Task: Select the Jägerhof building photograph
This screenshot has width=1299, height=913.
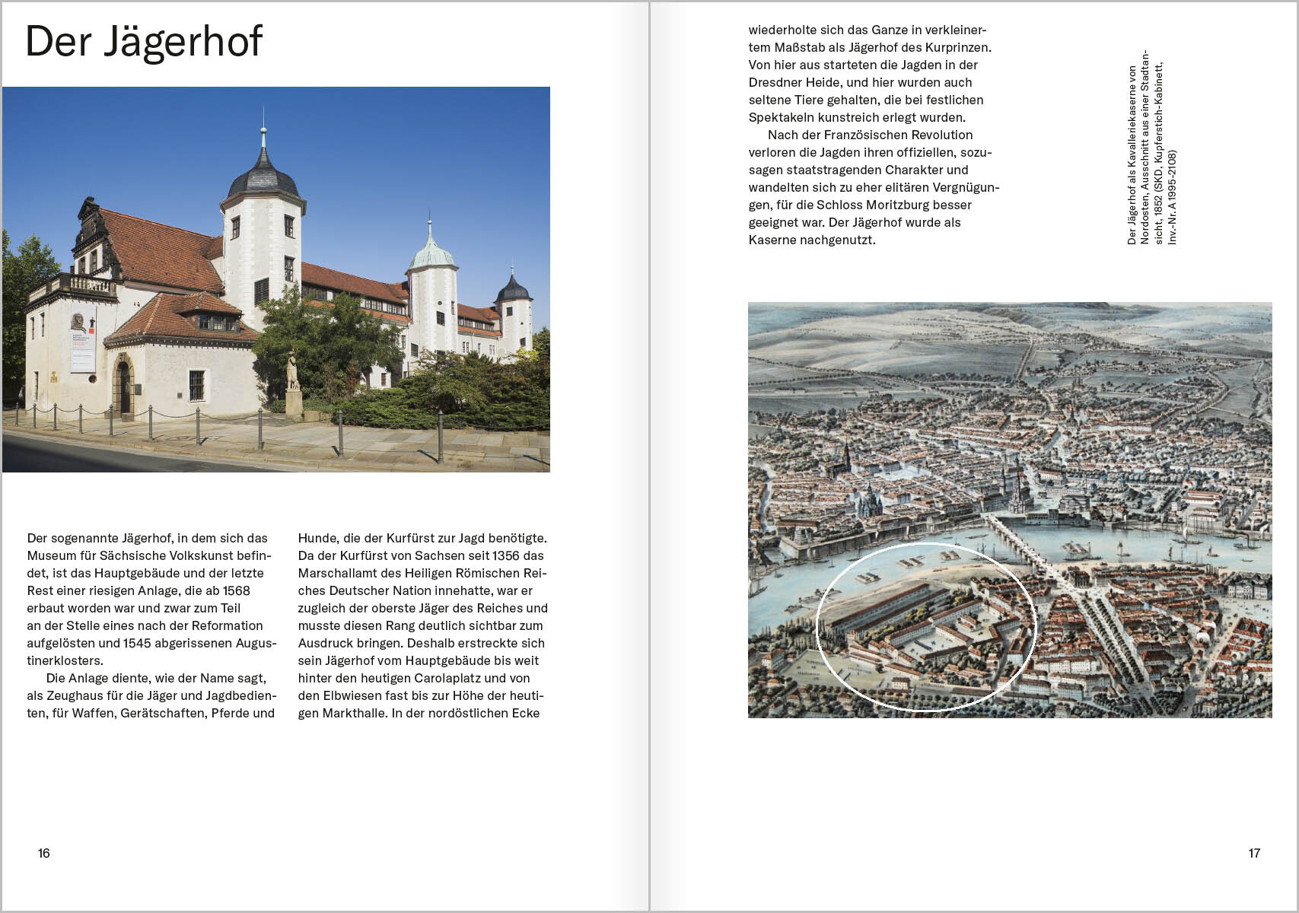Action: (x=275, y=279)
